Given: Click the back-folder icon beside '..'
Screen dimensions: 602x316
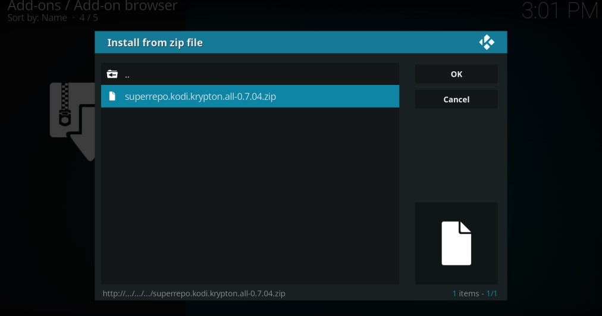Looking at the screenshot, I should point(112,74).
